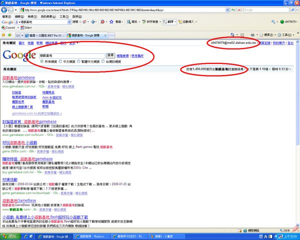The width and height of the screenshot is (300, 240).
Task: Expand the address bar URL history dropdown
Action: point(227,10)
